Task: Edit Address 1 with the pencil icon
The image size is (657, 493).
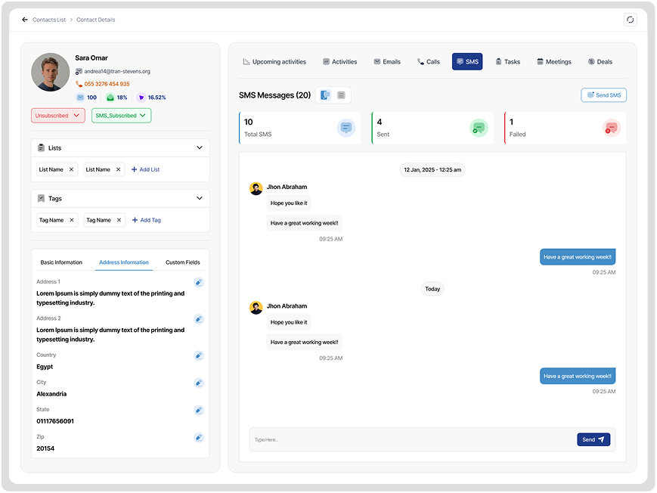Action: click(x=198, y=283)
